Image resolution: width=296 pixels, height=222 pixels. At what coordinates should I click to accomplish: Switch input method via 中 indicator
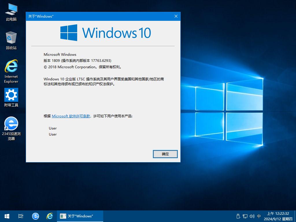click(x=259, y=216)
